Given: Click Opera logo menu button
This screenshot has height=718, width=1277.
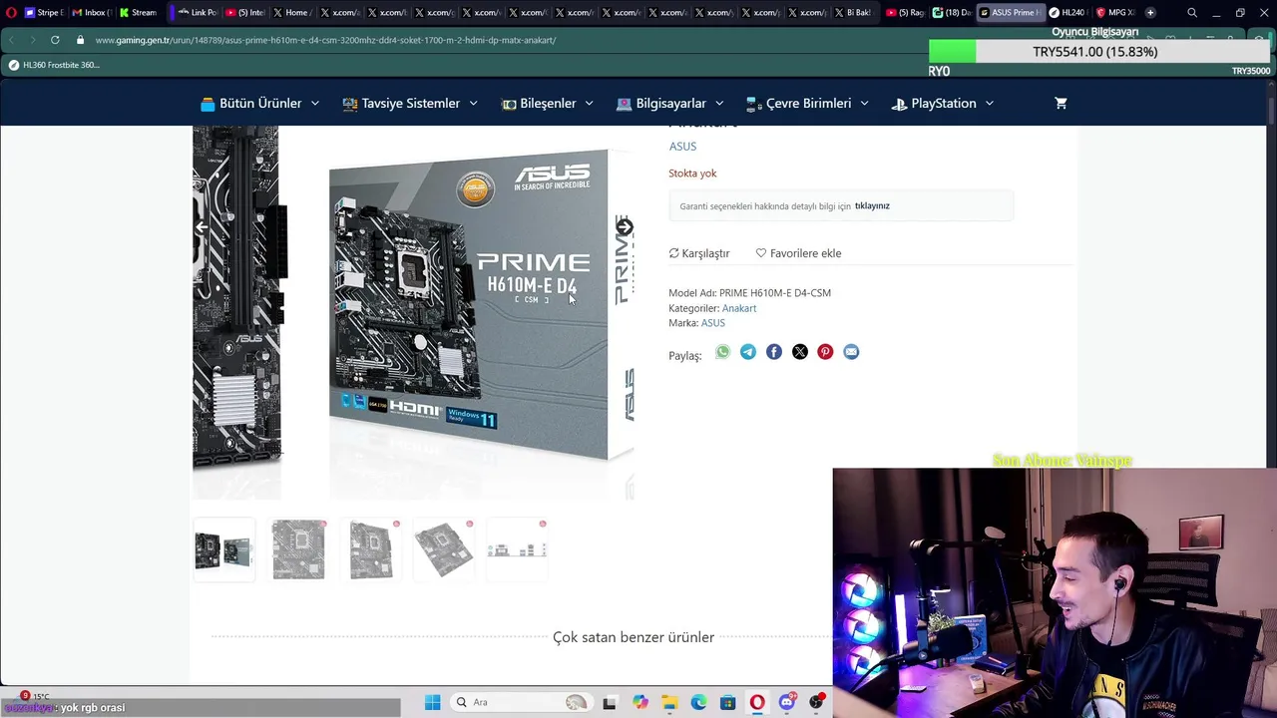Looking at the screenshot, I should tap(11, 13).
